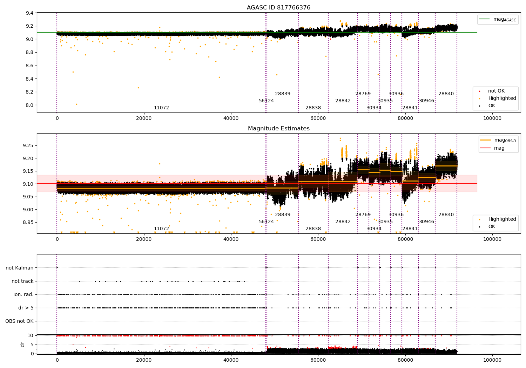Click the 10 tick on the dr axis
This screenshot has height=368, width=526.
[x=31, y=336]
